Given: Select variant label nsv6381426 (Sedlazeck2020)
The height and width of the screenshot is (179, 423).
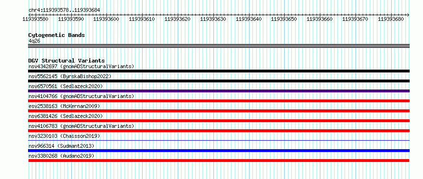Looking at the screenshot, I should click(66, 116).
